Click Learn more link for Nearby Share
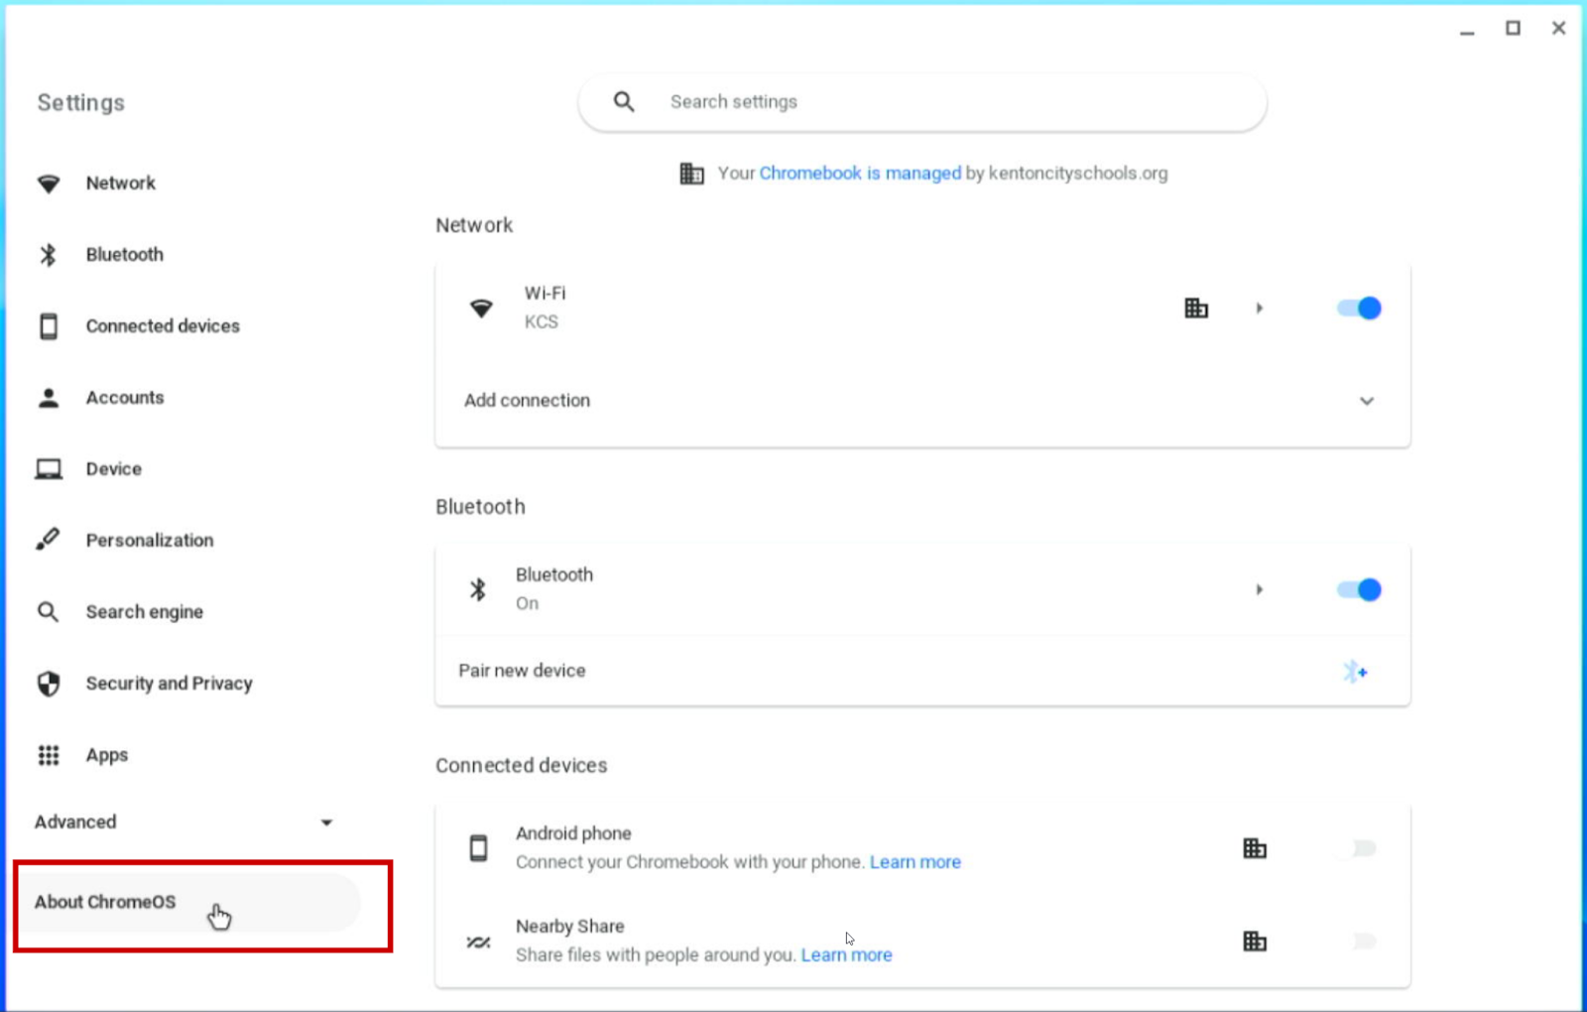This screenshot has width=1587, height=1012. click(847, 954)
